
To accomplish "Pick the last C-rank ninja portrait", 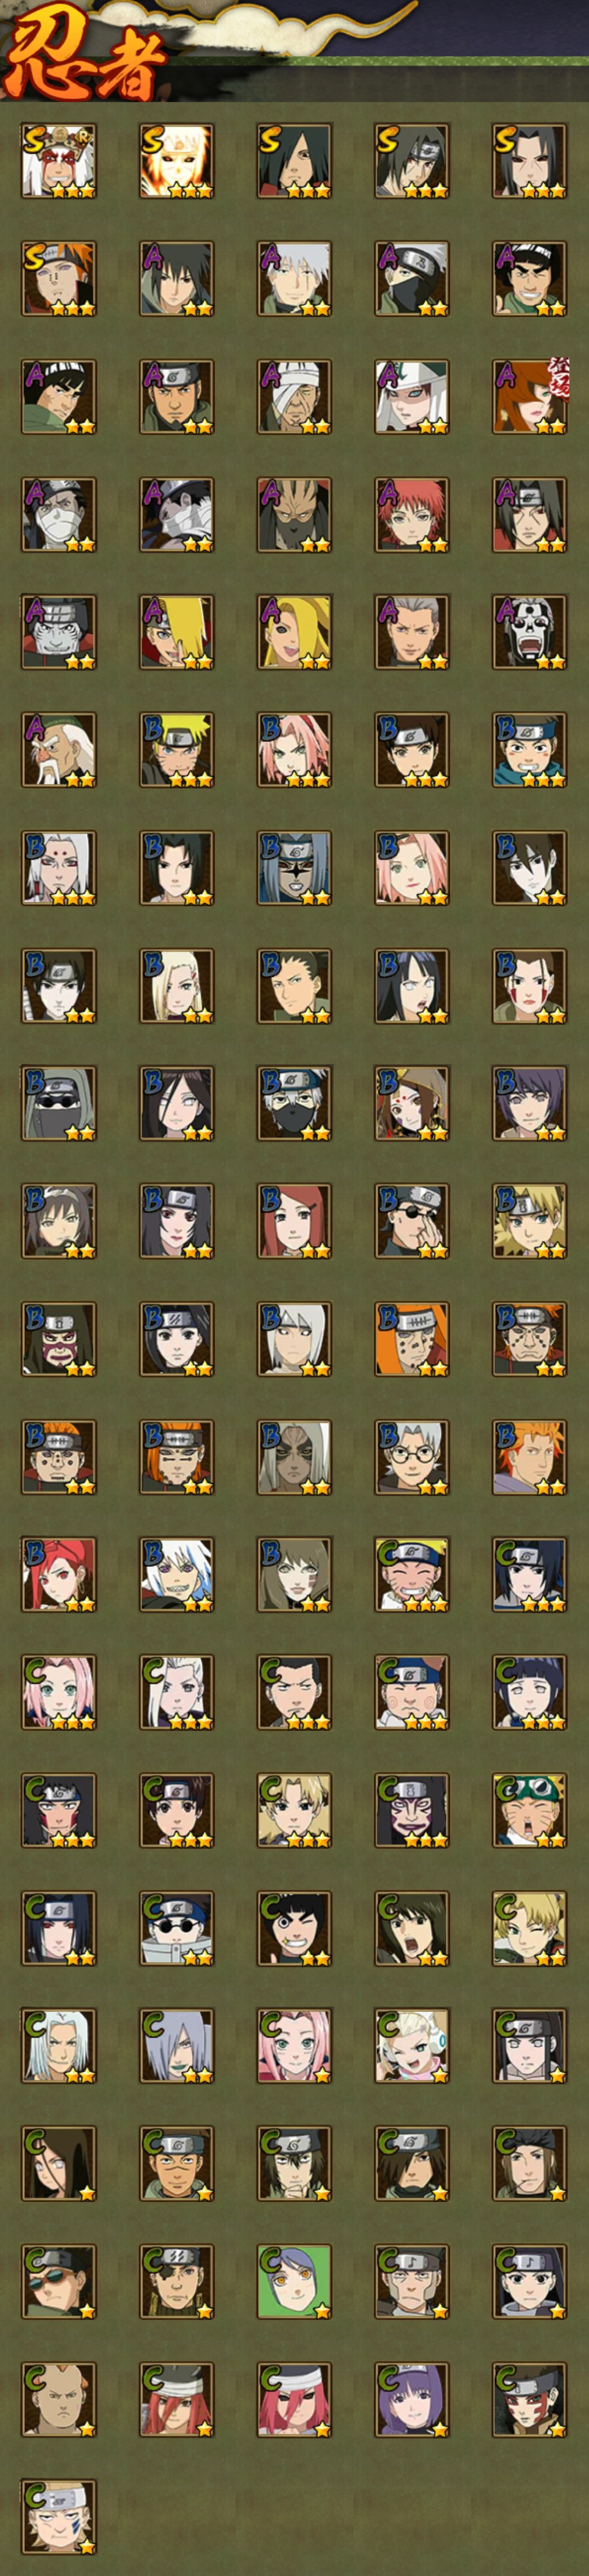I will pyautogui.click(x=59, y=2519).
